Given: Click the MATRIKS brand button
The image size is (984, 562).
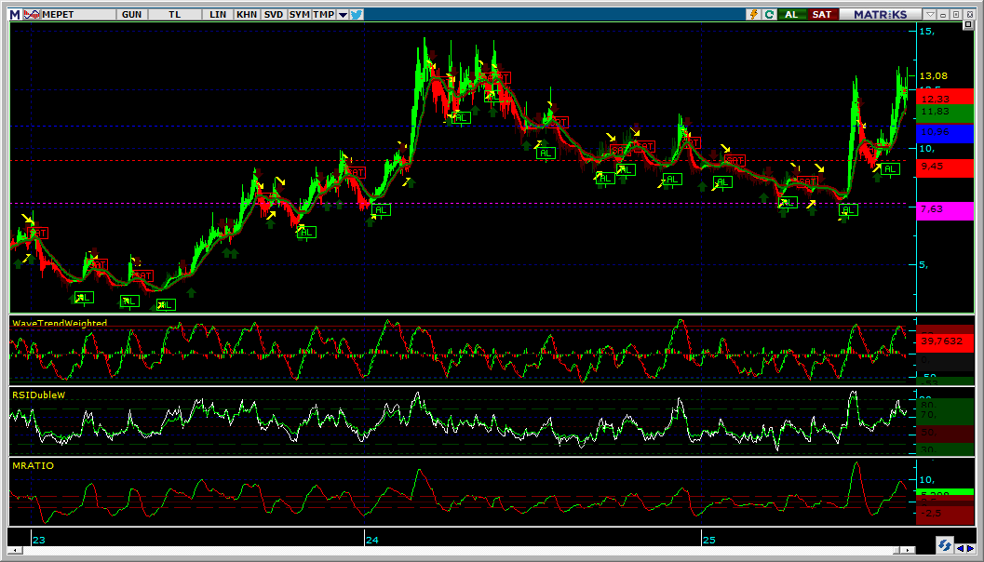Looking at the screenshot, I should pos(881,14).
